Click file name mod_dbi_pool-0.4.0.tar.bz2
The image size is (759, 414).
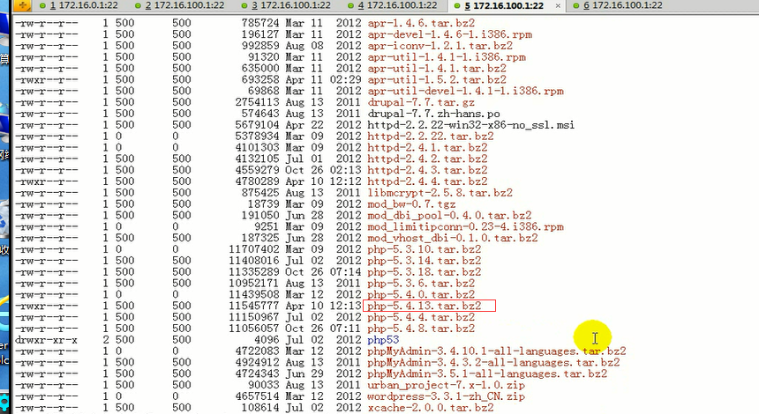coord(450,215)
